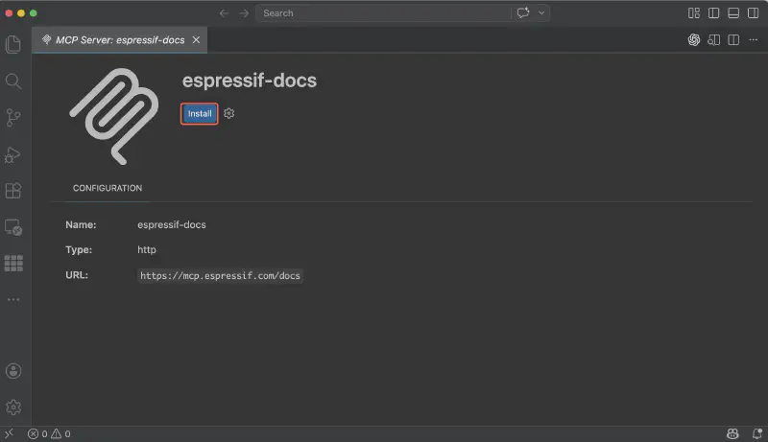
Task: Click the 'URL:' label
Action: pos(77,275)
